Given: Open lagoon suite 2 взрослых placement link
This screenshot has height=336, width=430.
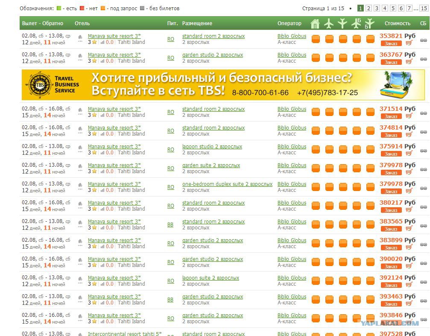Looking at the screenshot, I should [211, 278].
